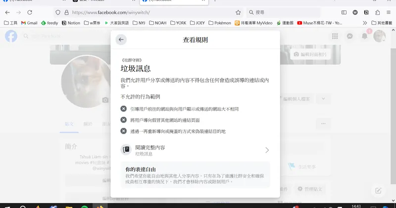The width and height of the screenshot is (396, 208).
Task: Select the 《社群守則》 label text
Action: click(x=131, y=60)
